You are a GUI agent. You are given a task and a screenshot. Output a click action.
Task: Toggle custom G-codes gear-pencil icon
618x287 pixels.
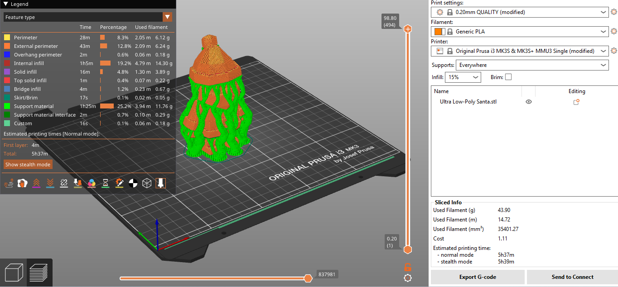(x=120, y=183)
